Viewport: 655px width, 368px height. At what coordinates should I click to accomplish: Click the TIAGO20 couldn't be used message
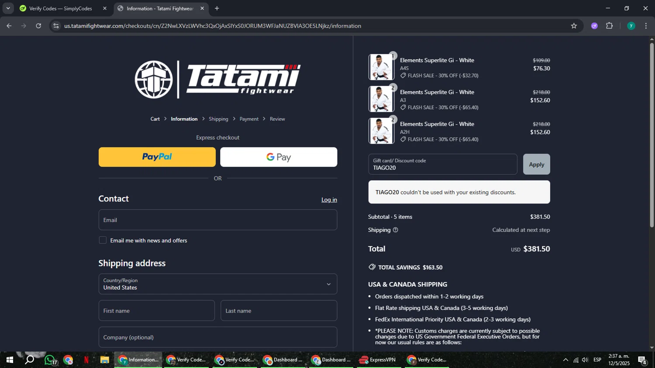point(459,192)
